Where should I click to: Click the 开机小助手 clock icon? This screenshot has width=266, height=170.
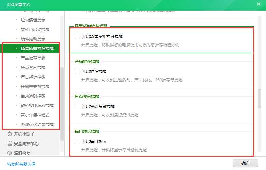[x=10, y=134]
